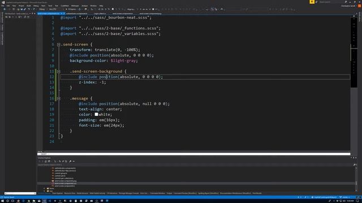The image size is (362, 203).
Task: Open the File menu
Action: click(3, 6)
